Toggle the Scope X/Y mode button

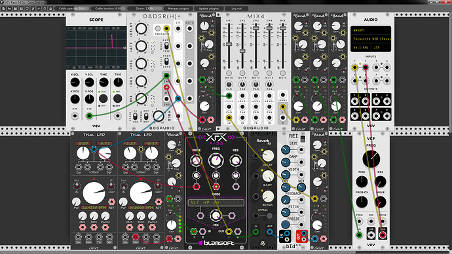(104, 98)
